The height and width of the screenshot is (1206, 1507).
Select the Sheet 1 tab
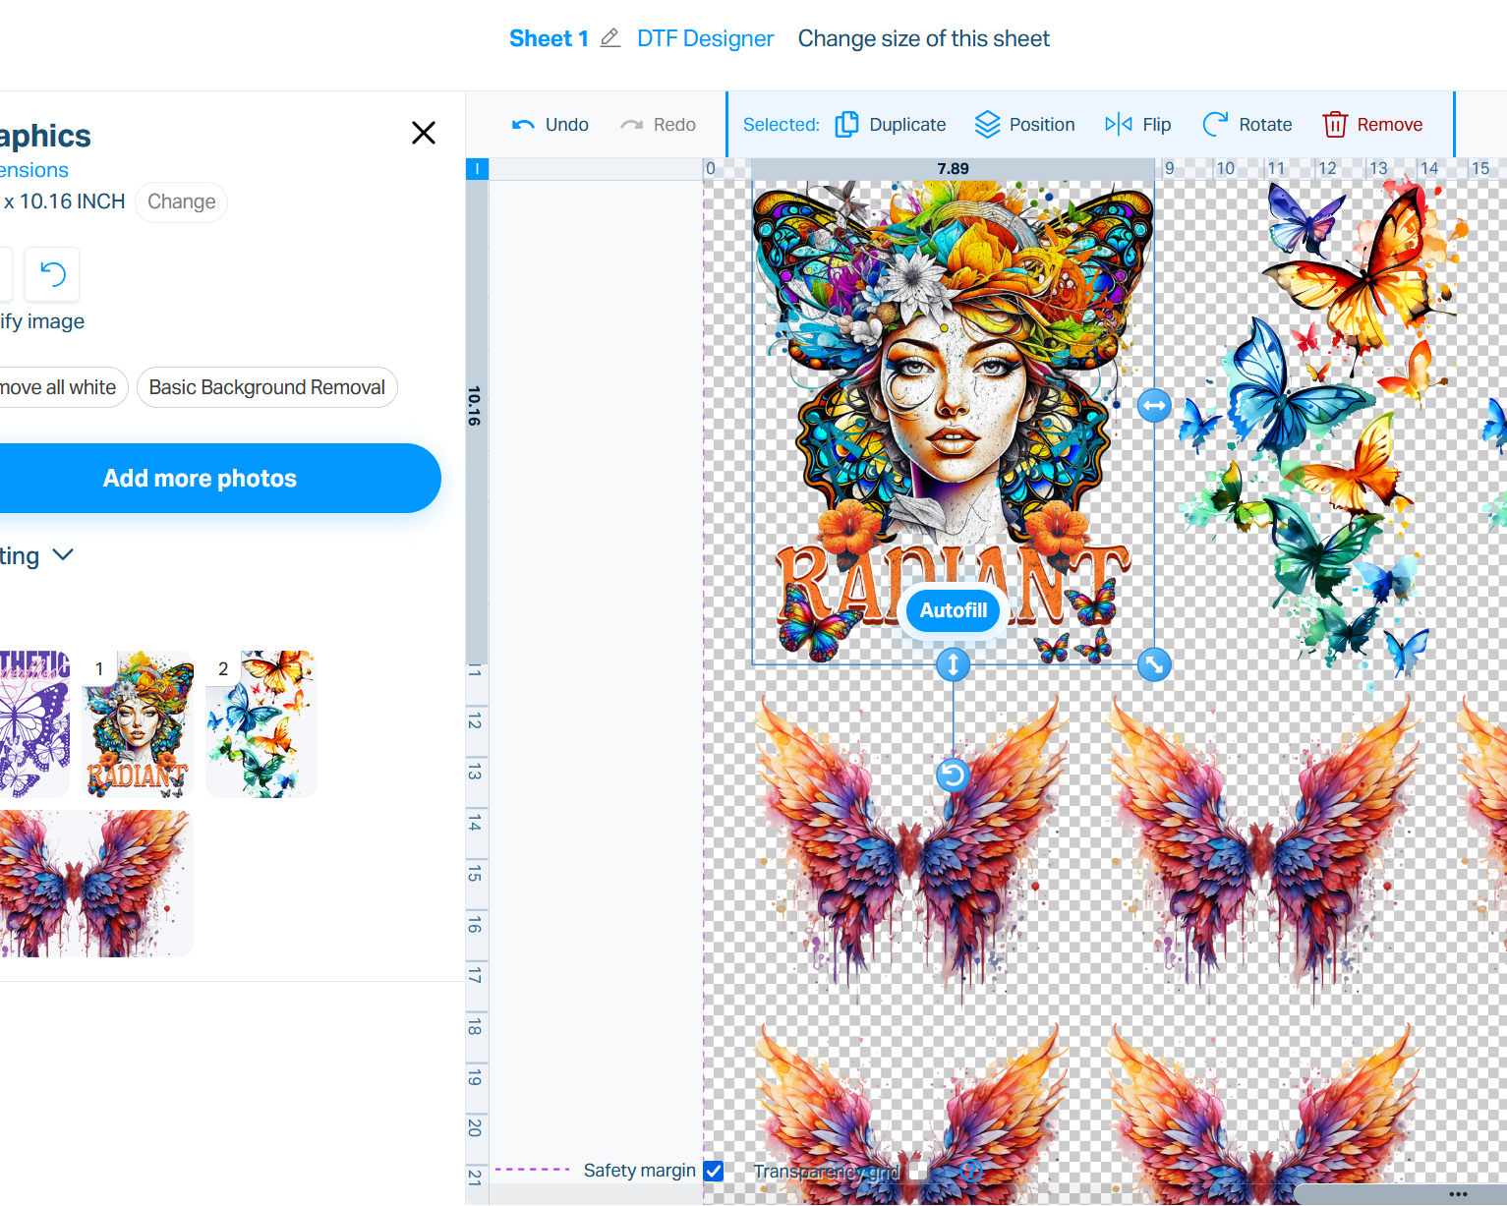click(548, 38)
